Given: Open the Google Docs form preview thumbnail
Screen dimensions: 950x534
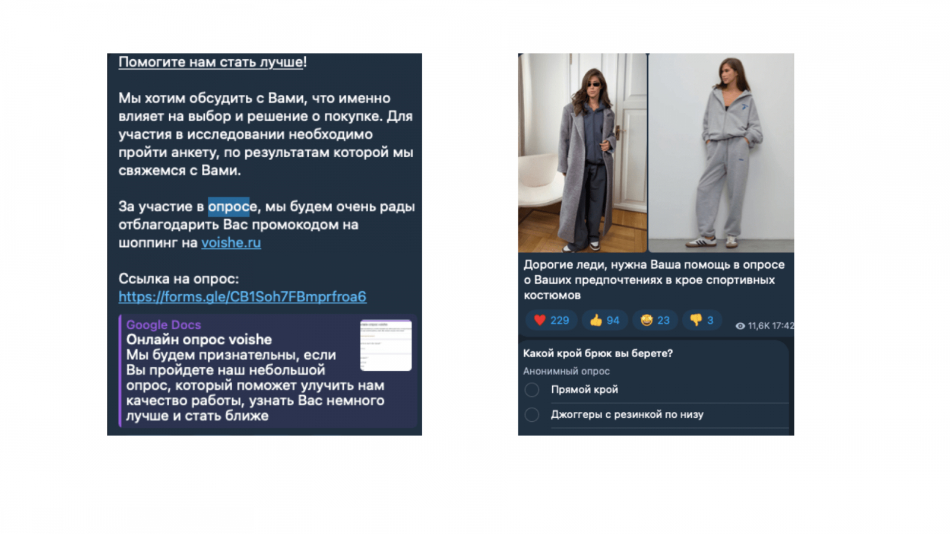Looking at the screenshot, I should coord(386,345).
